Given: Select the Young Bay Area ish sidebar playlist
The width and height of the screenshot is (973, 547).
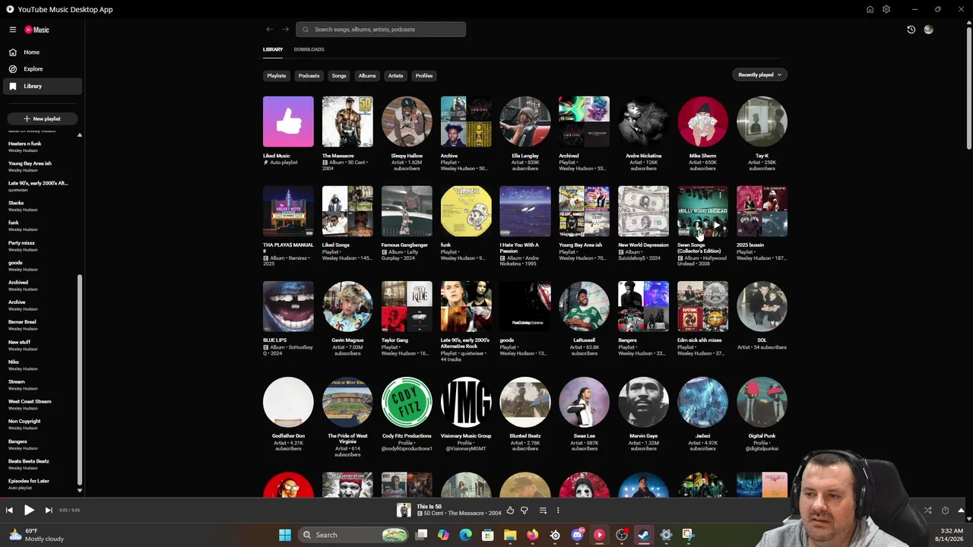Looking at the screenshot, I should coord(41,166).
